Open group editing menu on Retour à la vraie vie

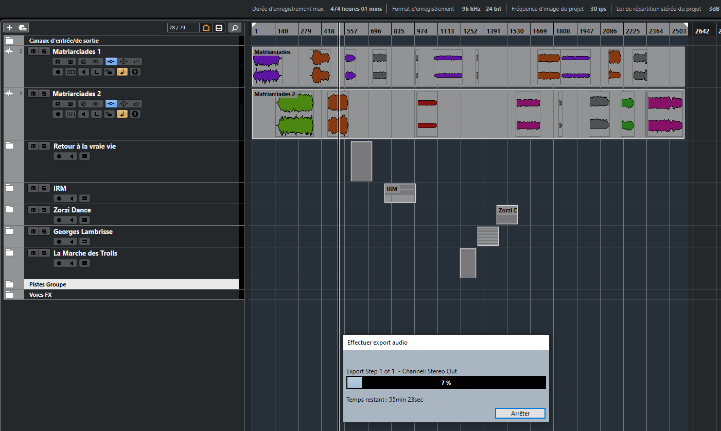[x=85, y=156]
